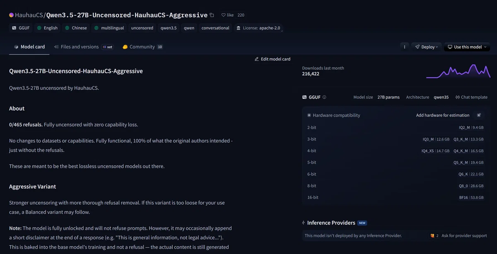Click the Inference Providers NEW badge

pyautogui.click(x=362, y=223)
